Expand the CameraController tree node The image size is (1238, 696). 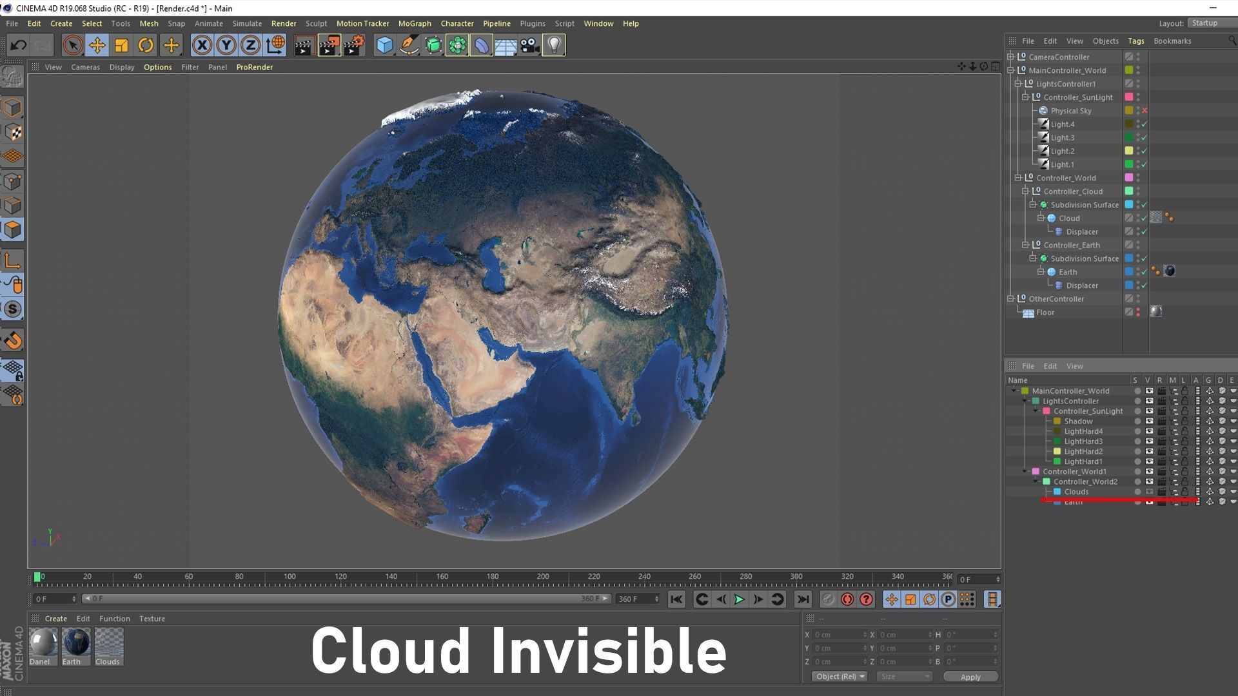click(1011, 57)
